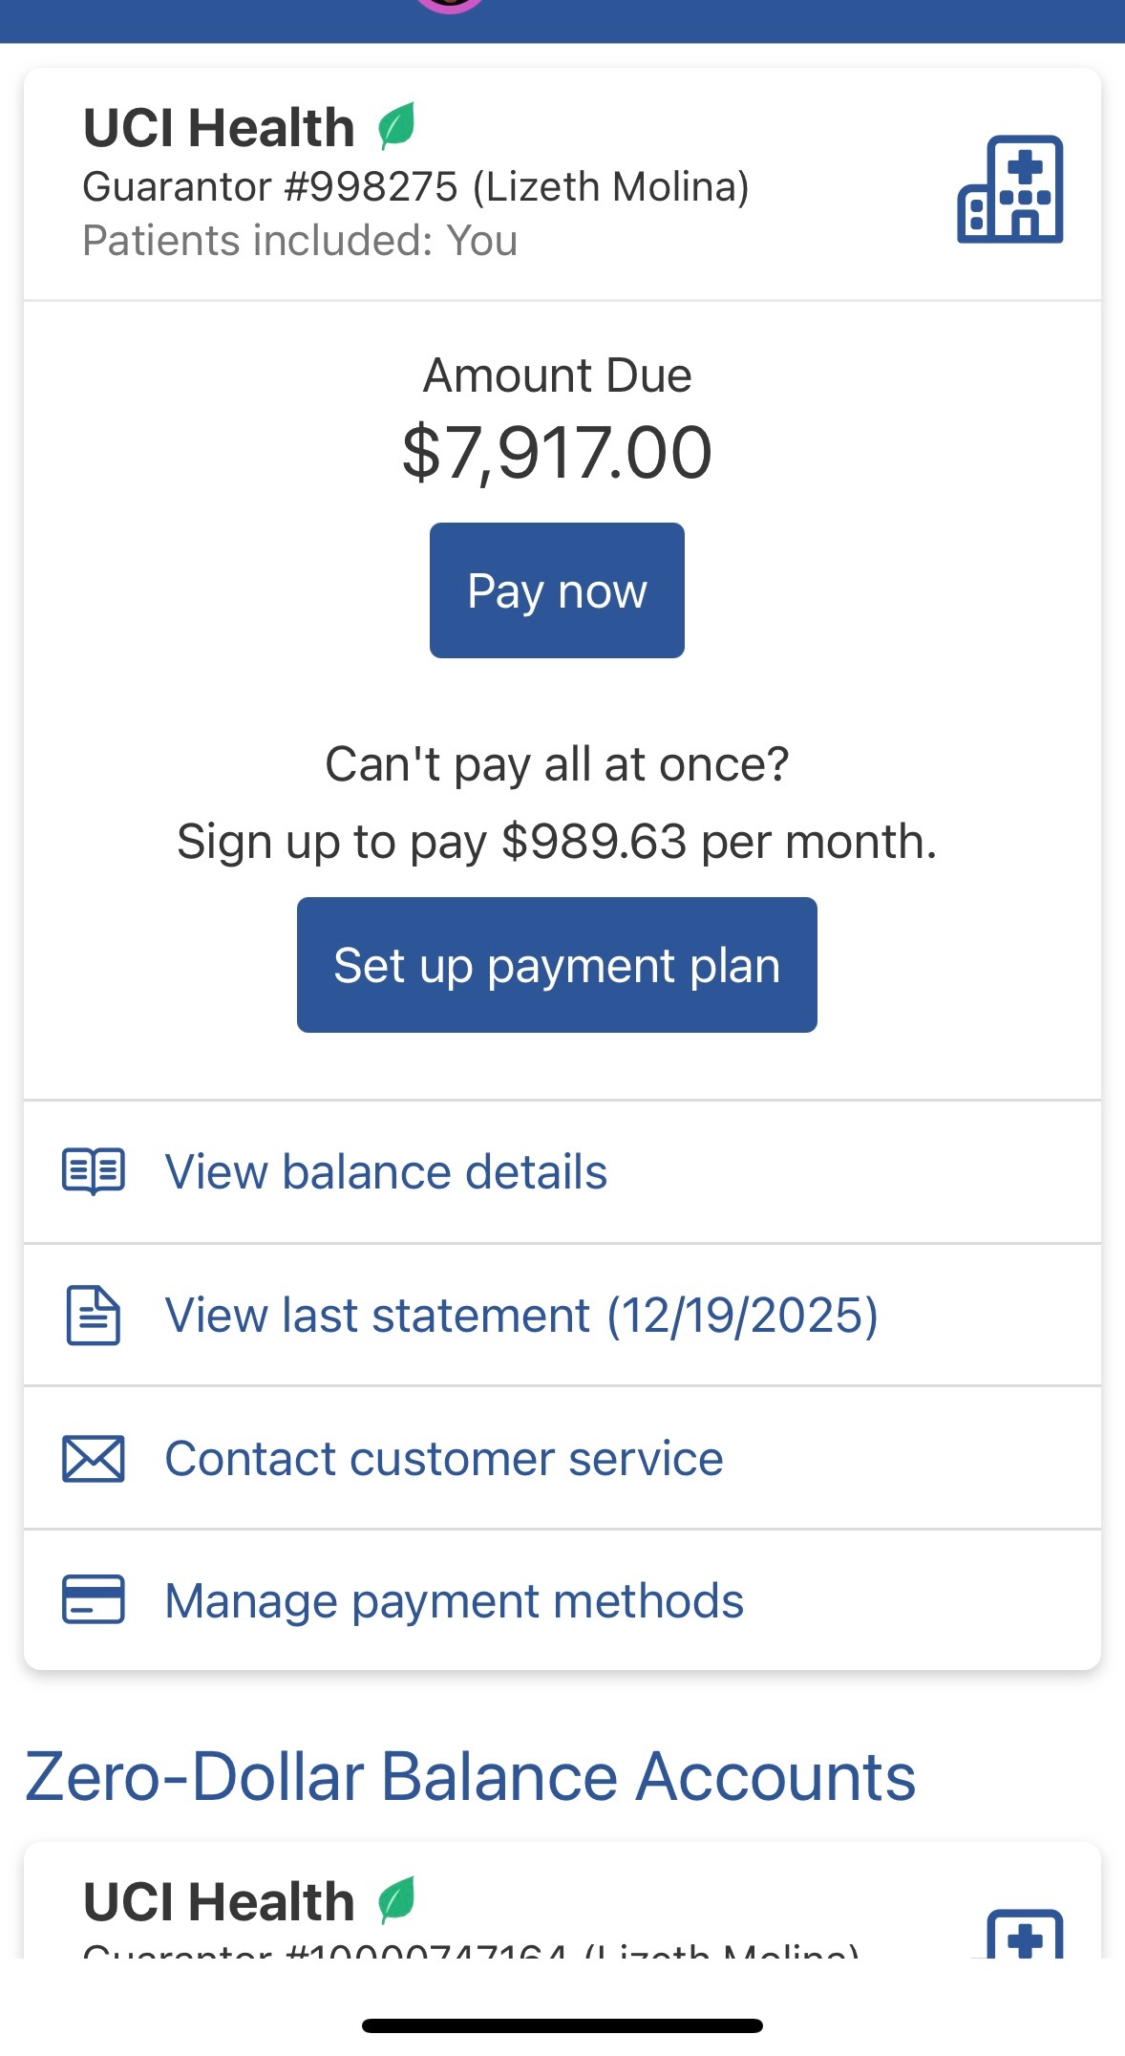Select the $7,917.00 amount due figure
This screenshot has width=1125, height=2056.
point(557,453)
